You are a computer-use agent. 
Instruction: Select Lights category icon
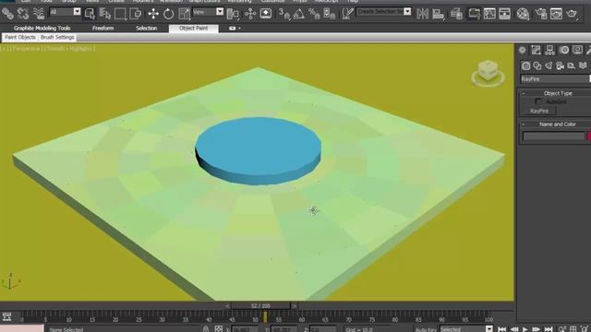tap(549, 65)
